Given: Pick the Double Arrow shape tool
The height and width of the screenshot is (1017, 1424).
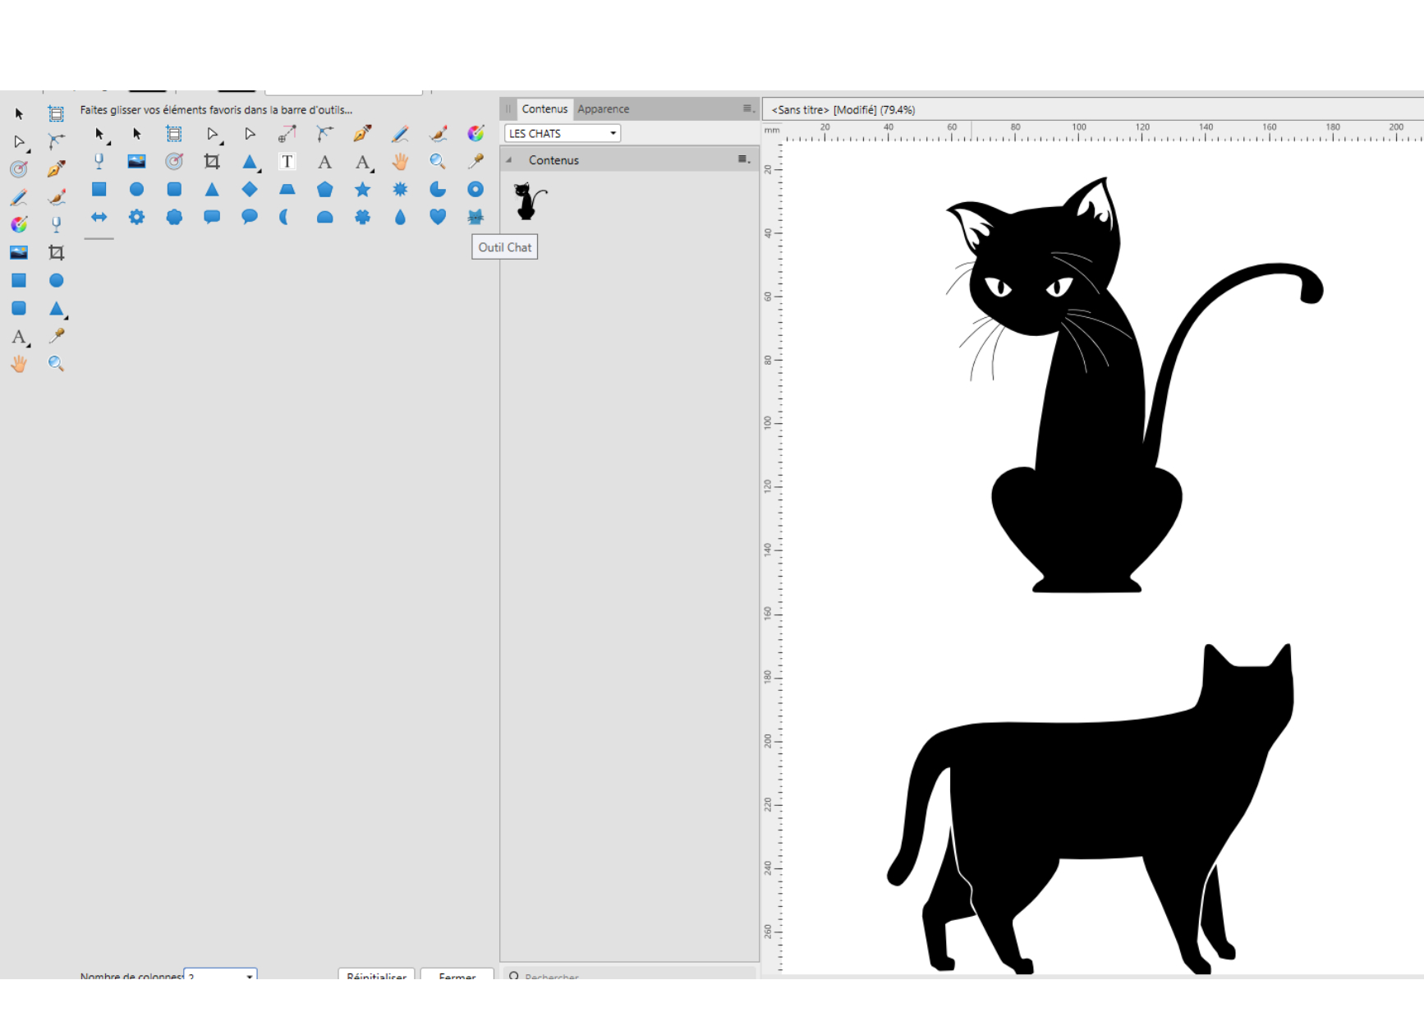Looking at the screenshot, I should (x=99, y=217).
